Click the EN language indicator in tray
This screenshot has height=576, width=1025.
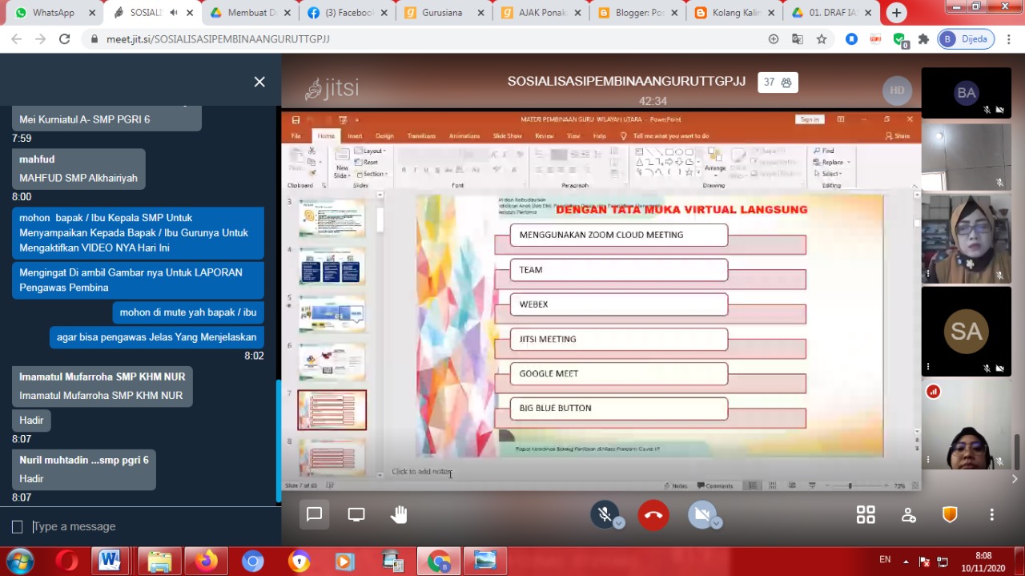pyautogui.click(x=885, y=559)
